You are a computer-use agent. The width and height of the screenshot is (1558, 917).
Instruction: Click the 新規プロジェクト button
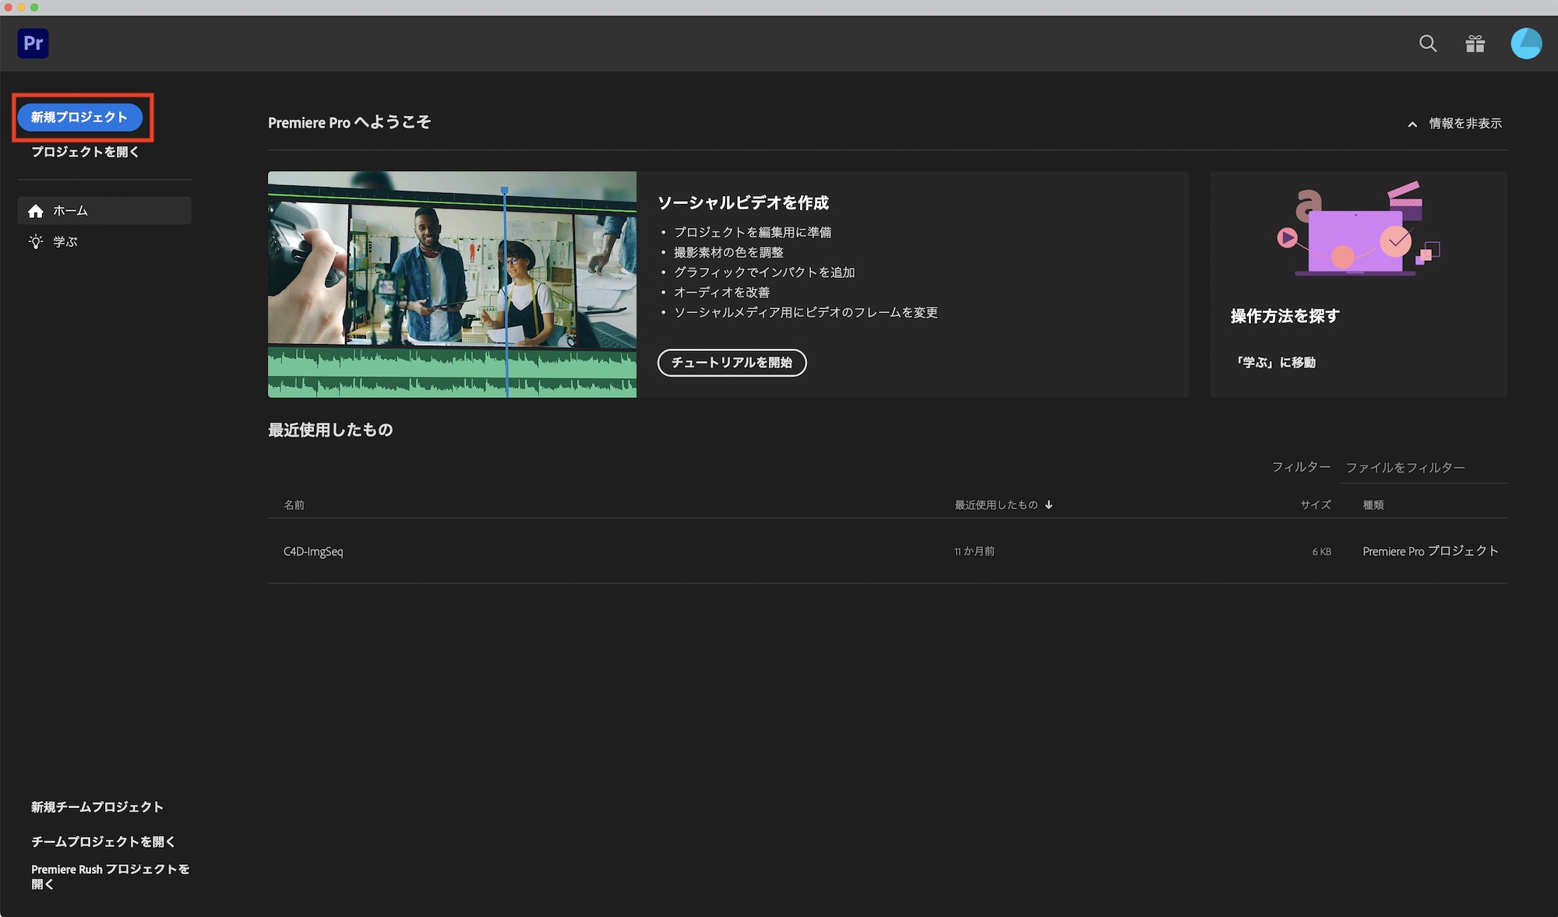(x=81, y=118)
